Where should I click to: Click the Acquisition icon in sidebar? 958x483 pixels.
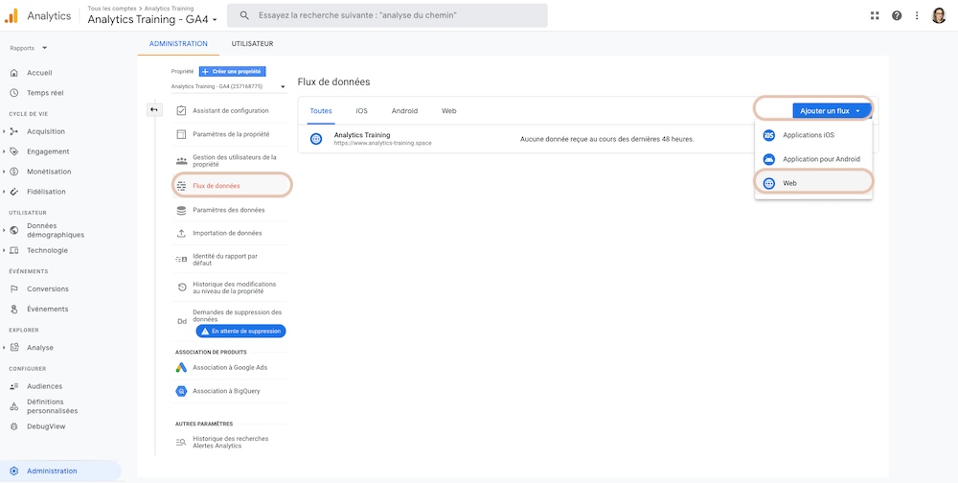pyautogui.click(x=14, y=131)
